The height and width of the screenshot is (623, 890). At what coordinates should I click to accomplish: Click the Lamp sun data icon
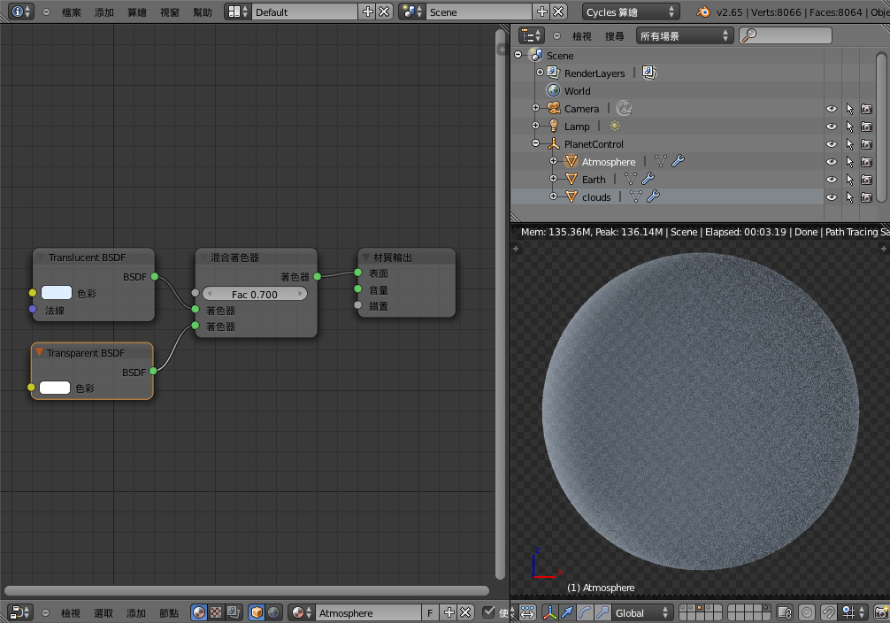pyautogui.click(x=615, y=127)
